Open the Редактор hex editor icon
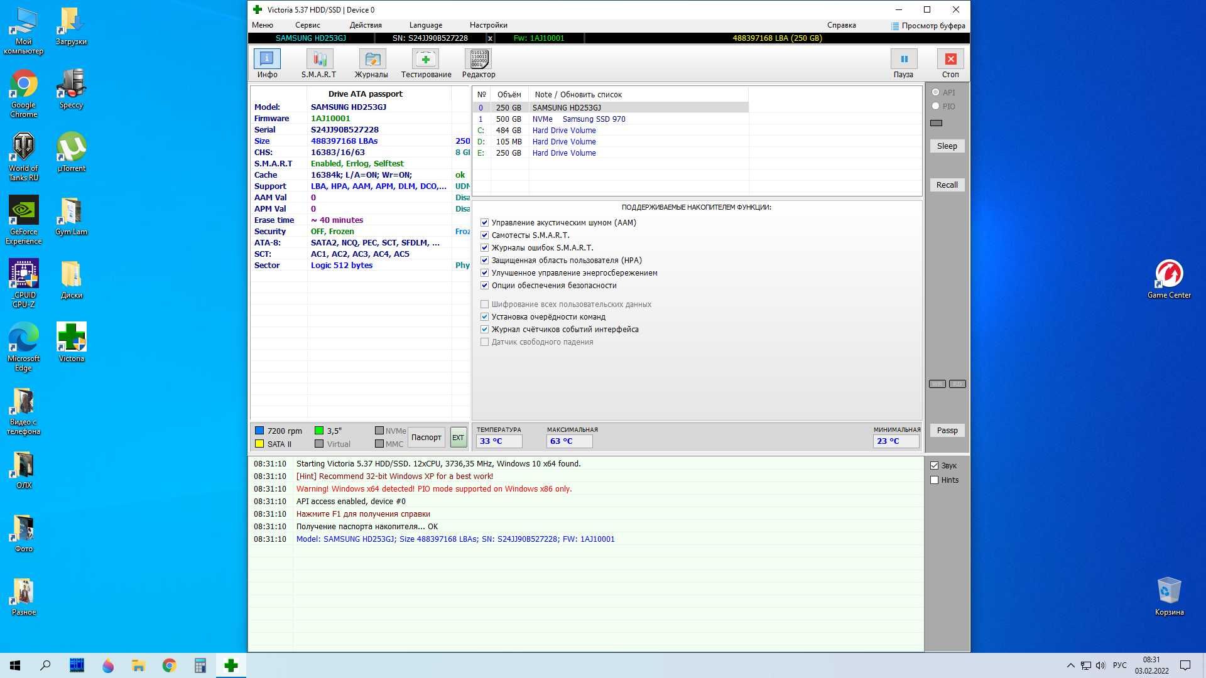The image size is (1206, 678). click(x=478, y=60)
